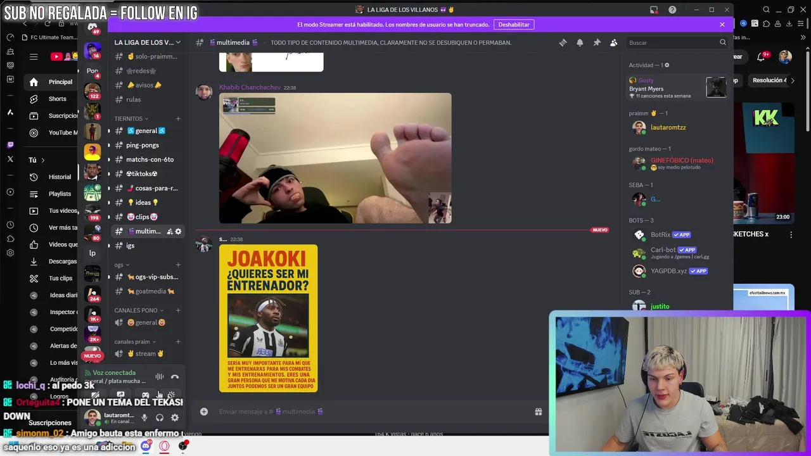The width and height of the screenshot is (811, 456).
Task: Open Tus clips in YouTube sidebar
Action: point(53,278)
